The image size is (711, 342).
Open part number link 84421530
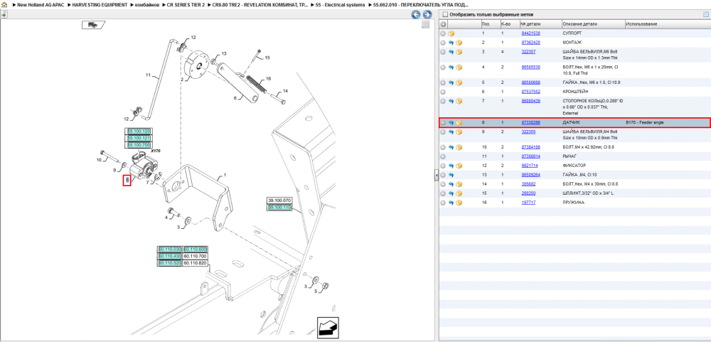coord(530,33)
